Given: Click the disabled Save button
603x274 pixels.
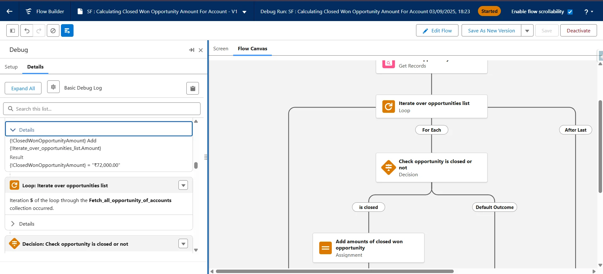Looking at the screenshot, I should coord(547,30).
